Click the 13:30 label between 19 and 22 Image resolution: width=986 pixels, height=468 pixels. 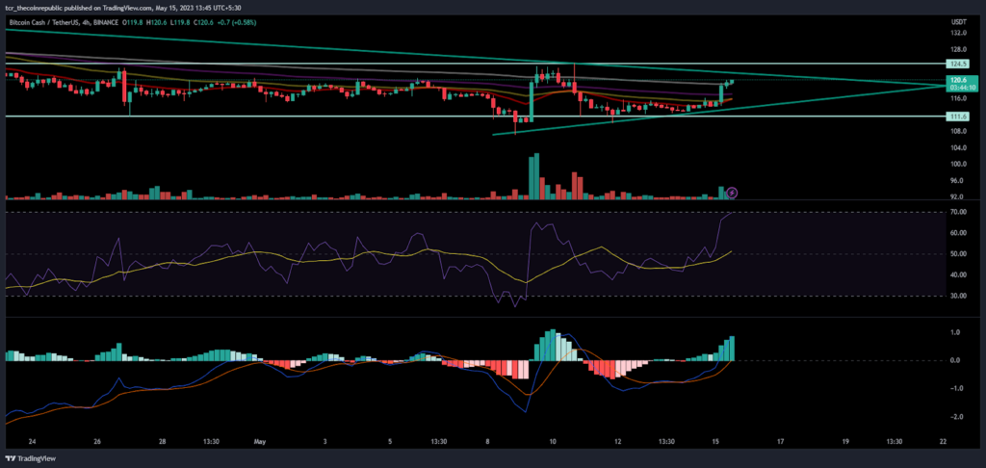[895, 442]
